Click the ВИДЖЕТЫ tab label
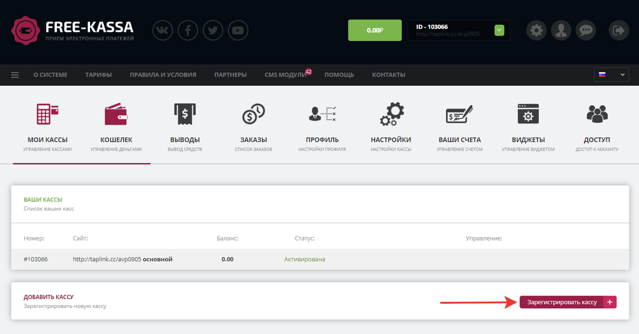Viewport: 639px width, 334px height. click(x=528, y=140)
